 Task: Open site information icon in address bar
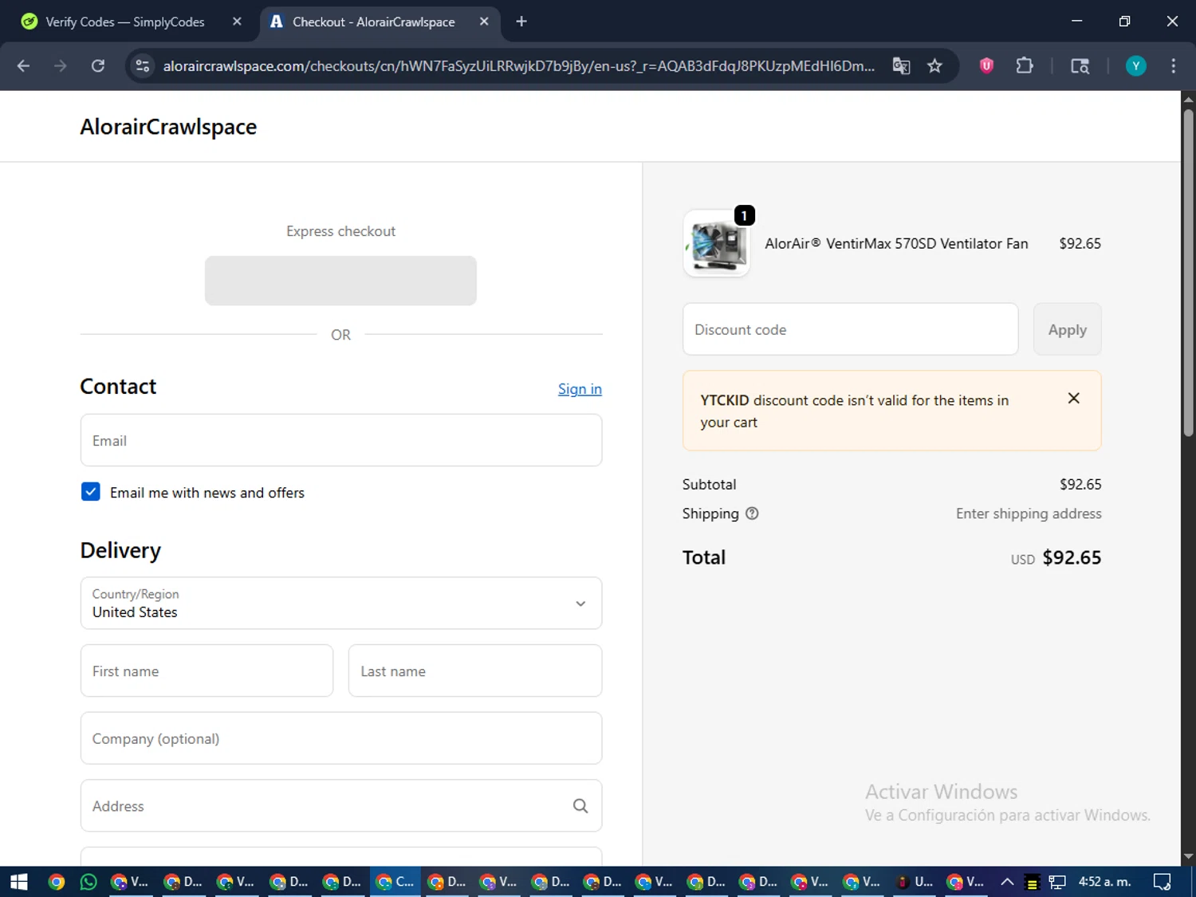[x=143, y=66]
